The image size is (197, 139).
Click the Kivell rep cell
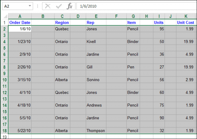[96, 41]
